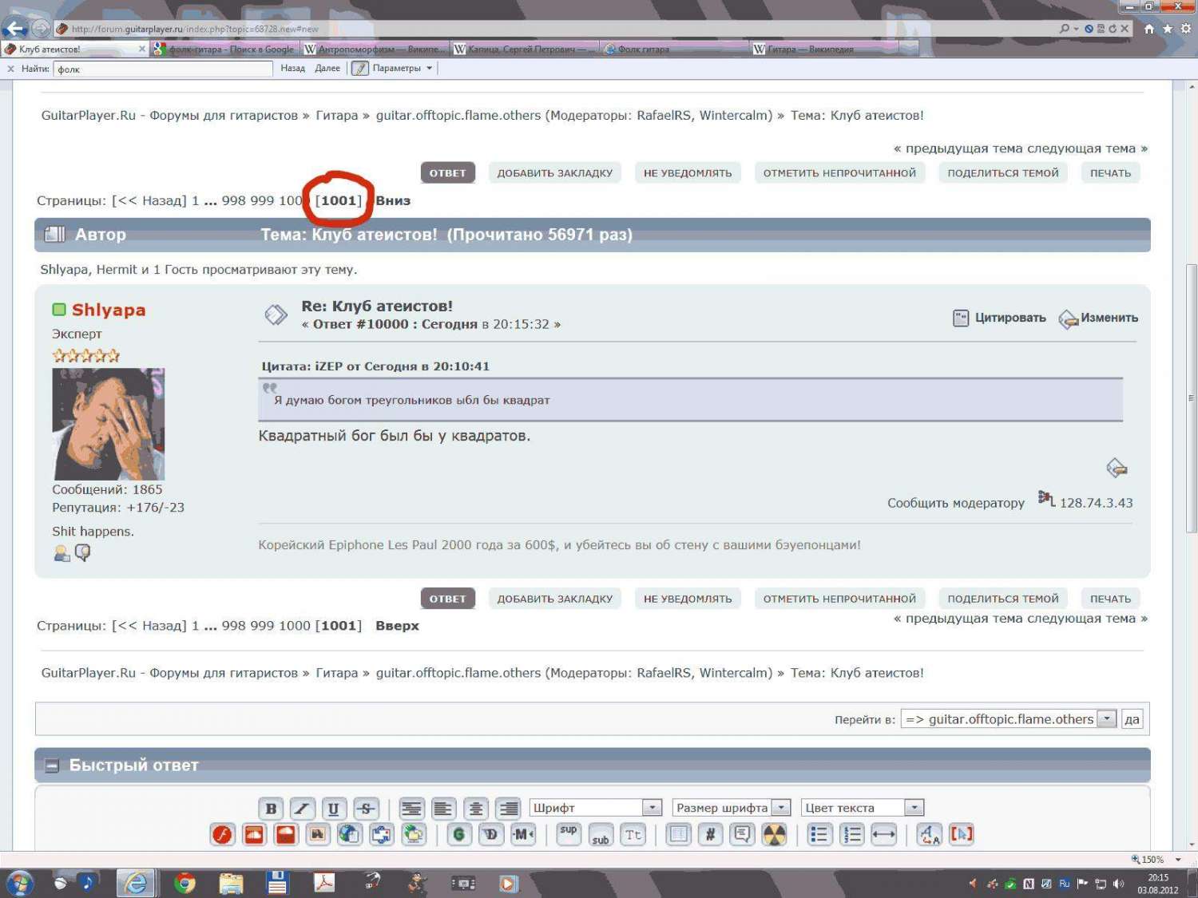Click the IP logged icon beside 128.74.3.43
The height and width of the screenshot is (898, 1198).
(x=1046, y=499)
